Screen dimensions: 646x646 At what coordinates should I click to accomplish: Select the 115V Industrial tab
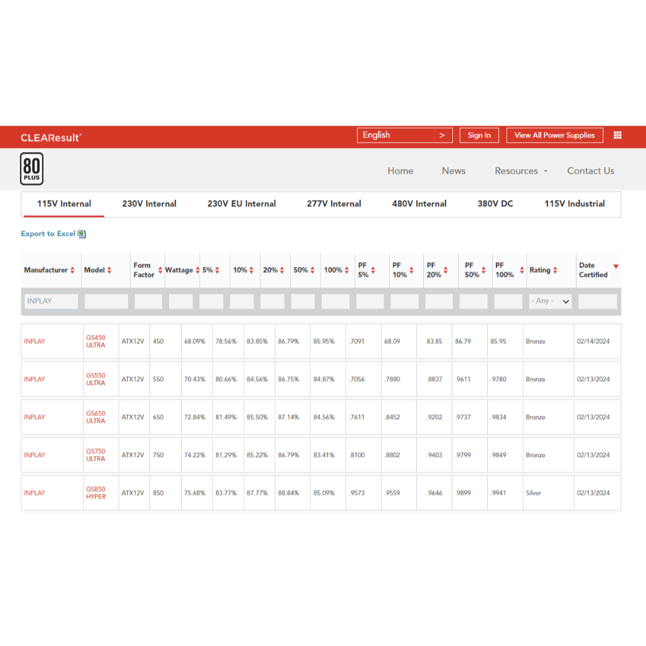click(574, 204)
